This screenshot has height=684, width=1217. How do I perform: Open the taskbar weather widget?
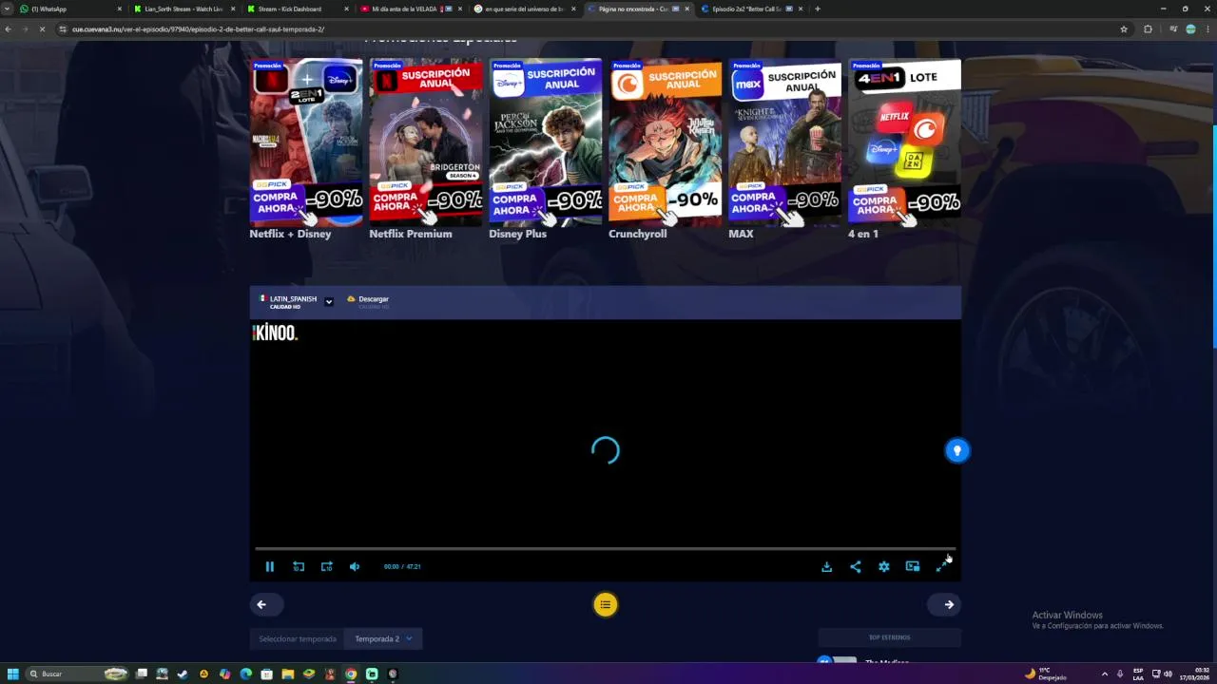pyautogui.click(x=1045, y=674)
